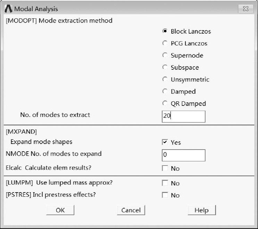Pick the Damped radio button
Screen dimensions: 258x229
[x=165, y=91]
